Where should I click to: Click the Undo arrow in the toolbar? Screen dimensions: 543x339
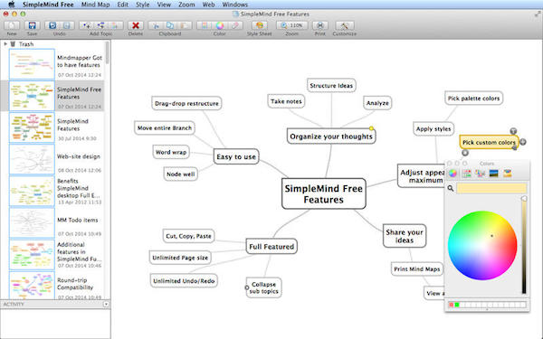52,25
